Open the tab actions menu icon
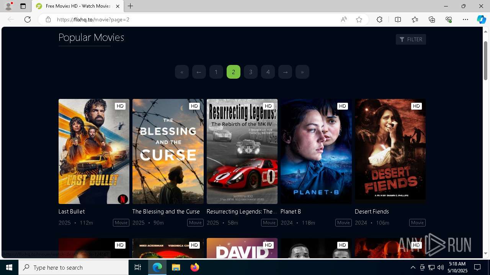 click(x=23, y=6)
